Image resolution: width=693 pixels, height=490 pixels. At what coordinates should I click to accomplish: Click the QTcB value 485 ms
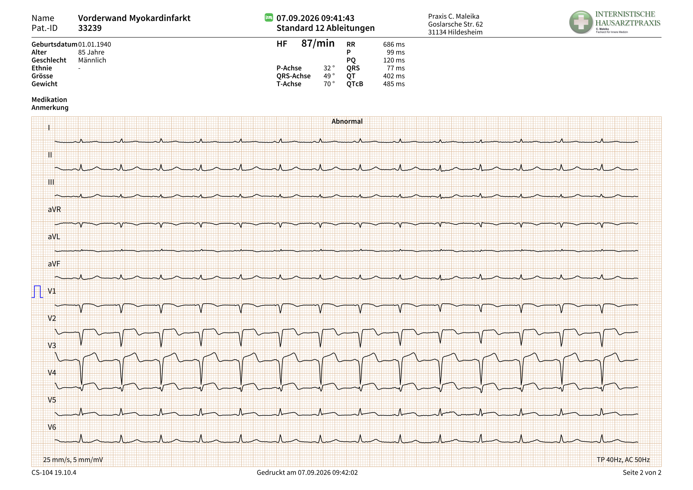394,84
